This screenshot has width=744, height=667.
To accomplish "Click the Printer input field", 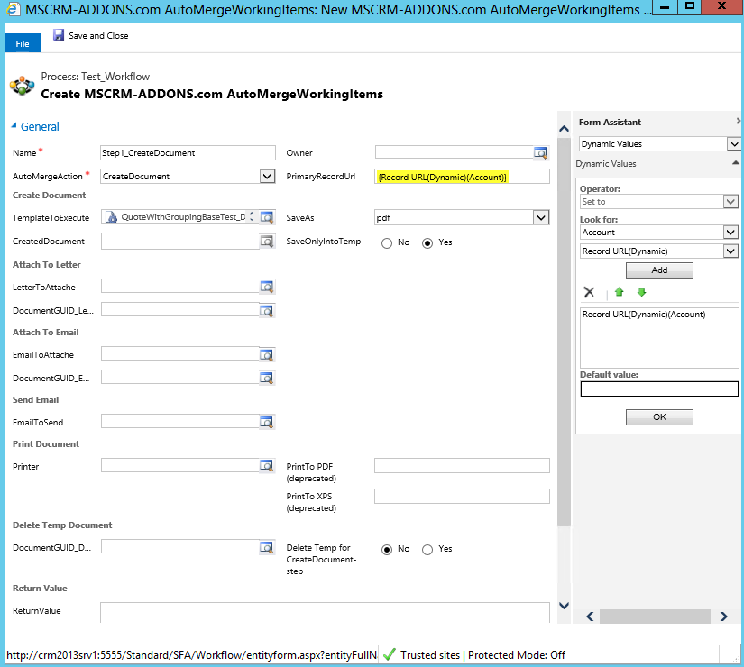I will click(x=180, y=465).
